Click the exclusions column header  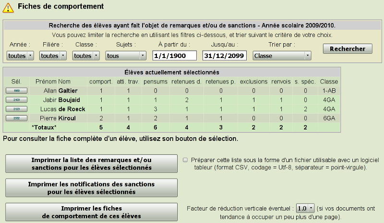tap(254, 82)
